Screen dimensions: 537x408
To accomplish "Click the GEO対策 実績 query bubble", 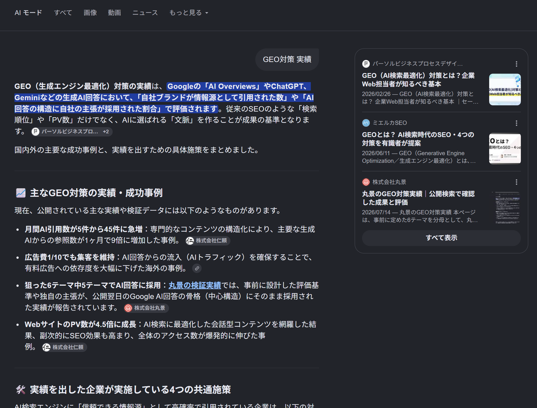I will (x=287, y=59).
